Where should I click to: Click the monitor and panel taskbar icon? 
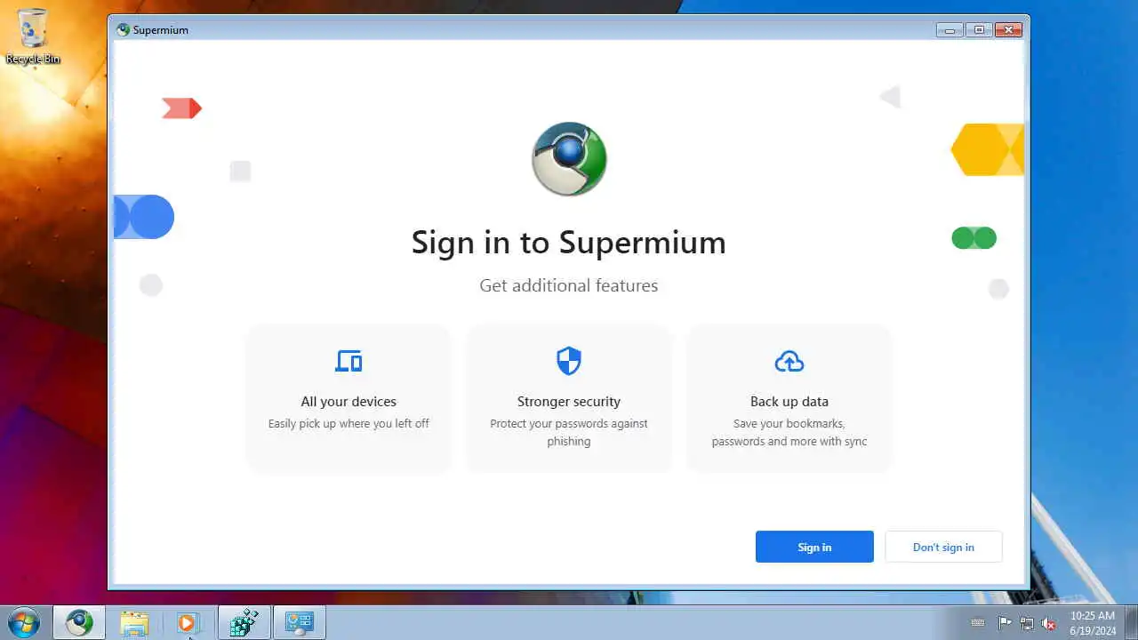coord(299,622)
